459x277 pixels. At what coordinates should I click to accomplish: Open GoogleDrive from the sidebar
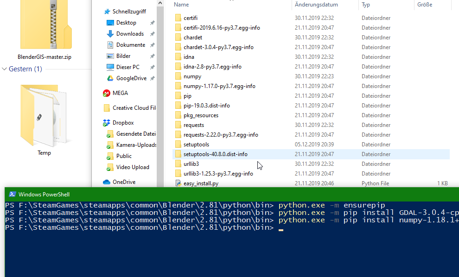[x=131, y=78]
